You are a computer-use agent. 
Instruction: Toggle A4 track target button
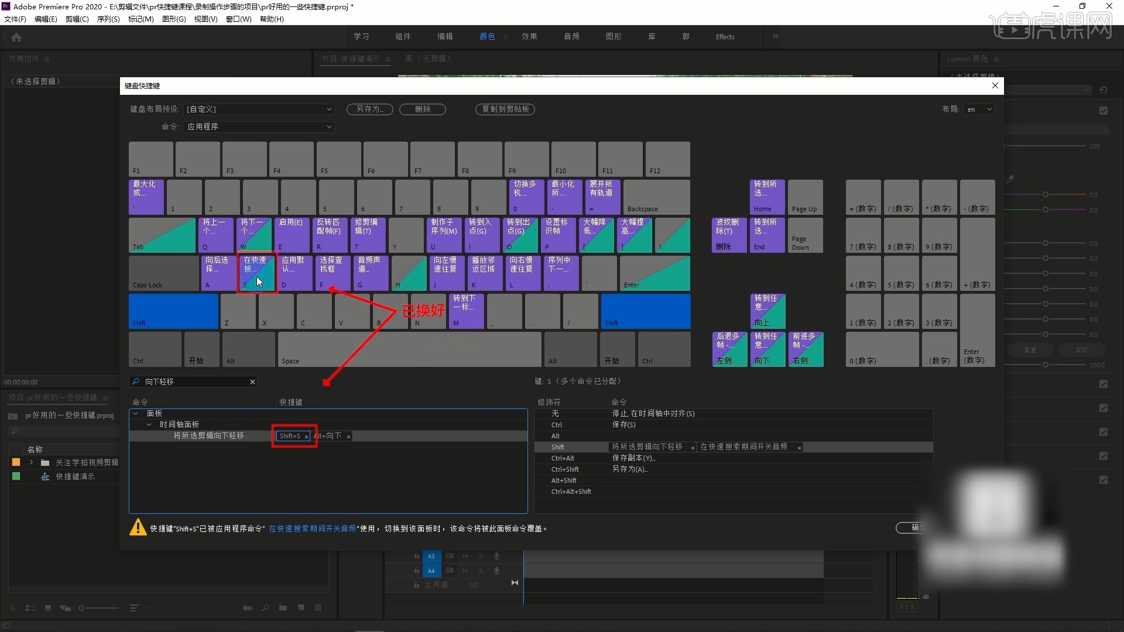coord(431,571)
